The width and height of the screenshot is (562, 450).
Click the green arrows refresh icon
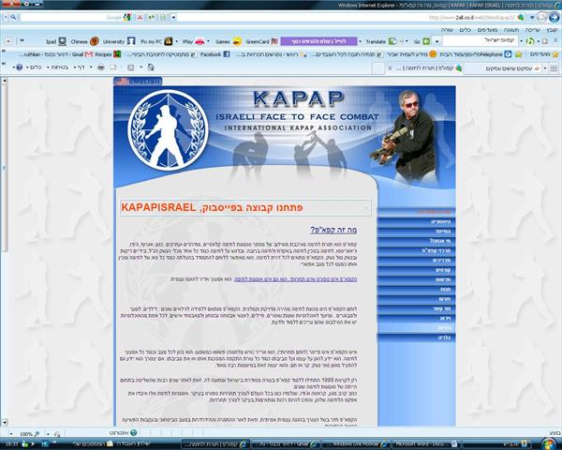tap(151, 17)
